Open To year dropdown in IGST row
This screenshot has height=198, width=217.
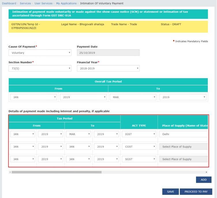pyautogui.click(x=106, y=134)
